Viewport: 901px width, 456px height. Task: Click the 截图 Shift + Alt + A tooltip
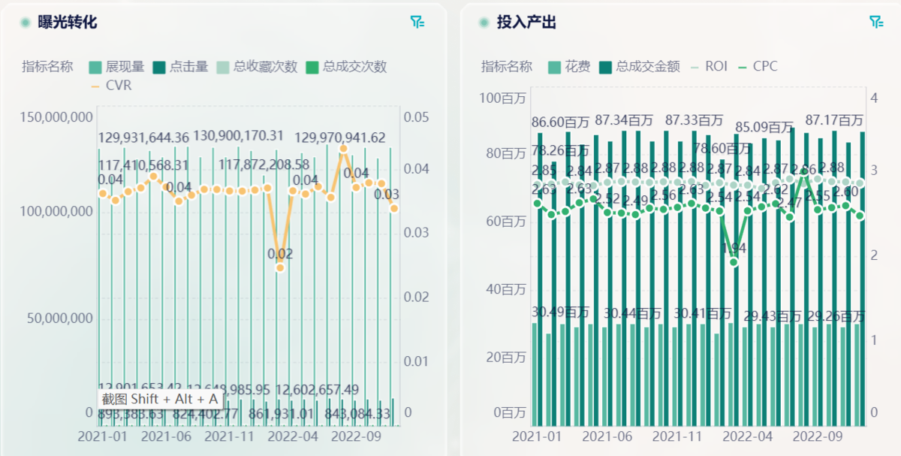click(159, 399)
